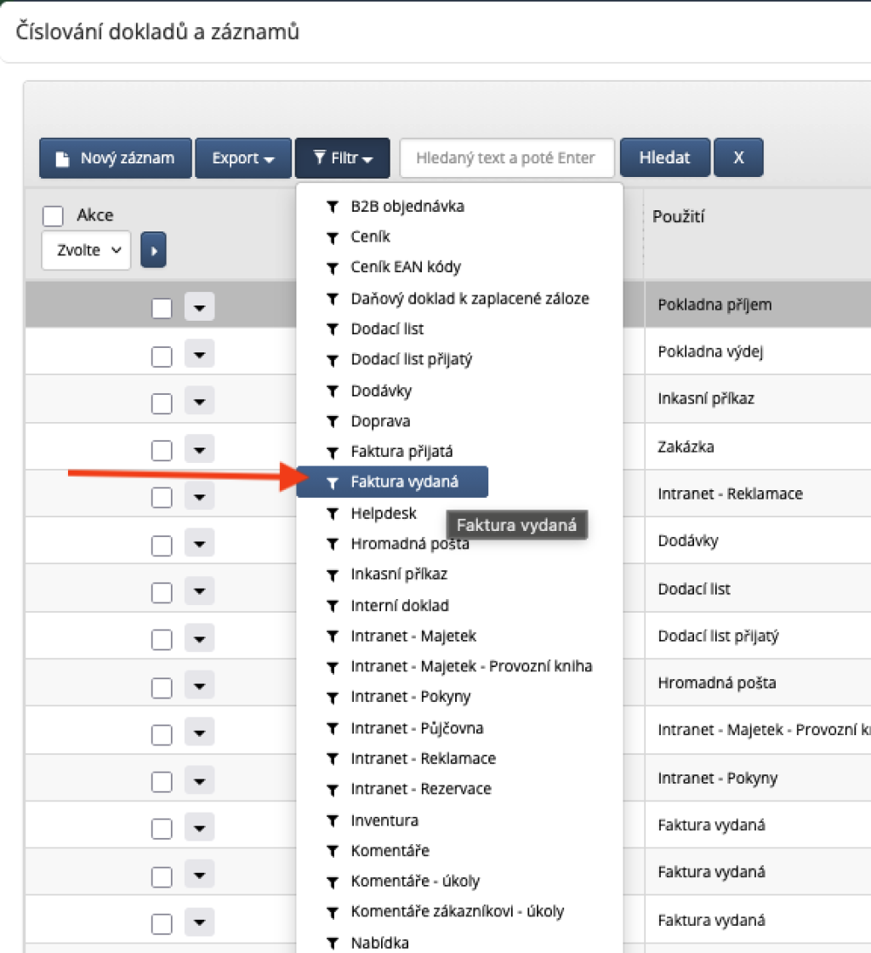Image resolution: width=871 pixels, height=953 pixels.
Task: Clear the search with the X button
Action: click(738, 158)
